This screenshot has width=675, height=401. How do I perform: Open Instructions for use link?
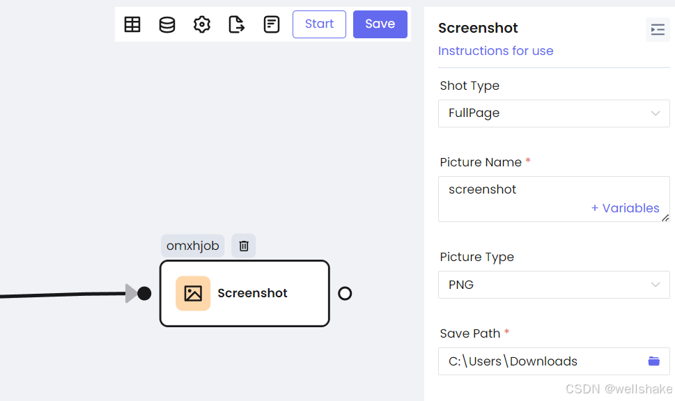pyautogui.click(x=495, y=51)
